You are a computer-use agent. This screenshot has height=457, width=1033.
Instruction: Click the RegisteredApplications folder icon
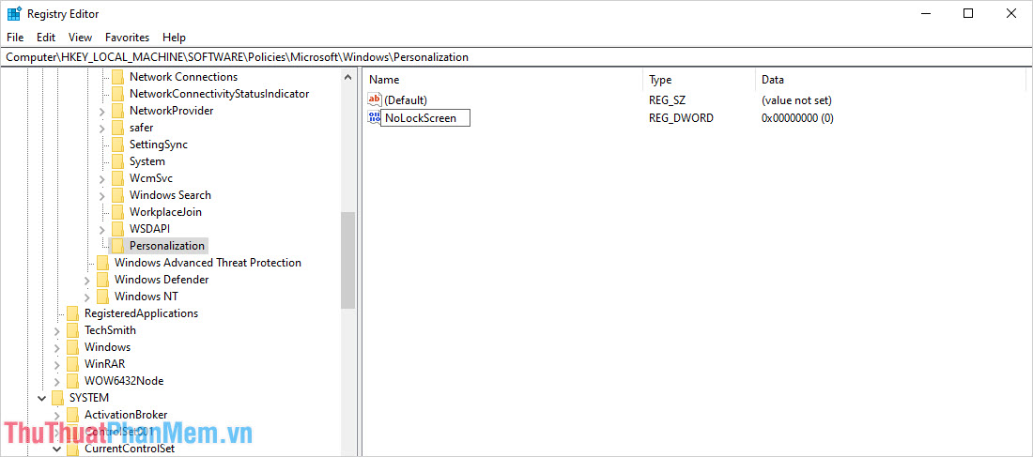coord(72,313)
